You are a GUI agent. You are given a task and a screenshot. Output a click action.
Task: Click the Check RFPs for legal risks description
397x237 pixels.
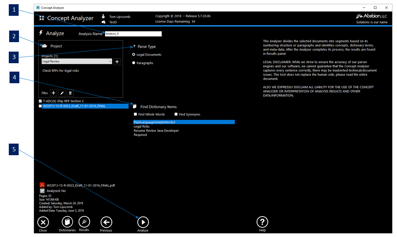(x=60, y=71)
